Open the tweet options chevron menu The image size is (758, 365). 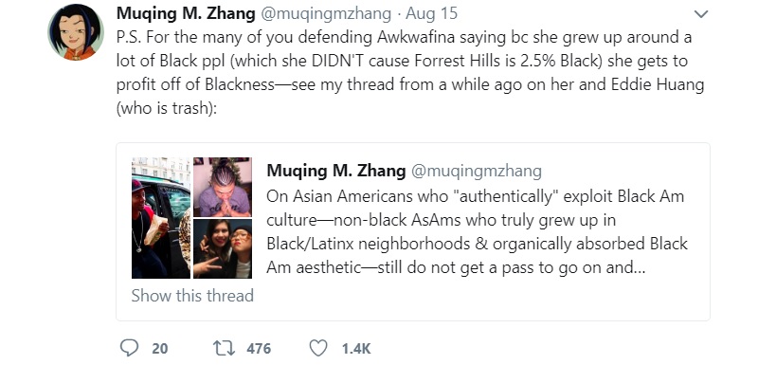pos(700,14)
